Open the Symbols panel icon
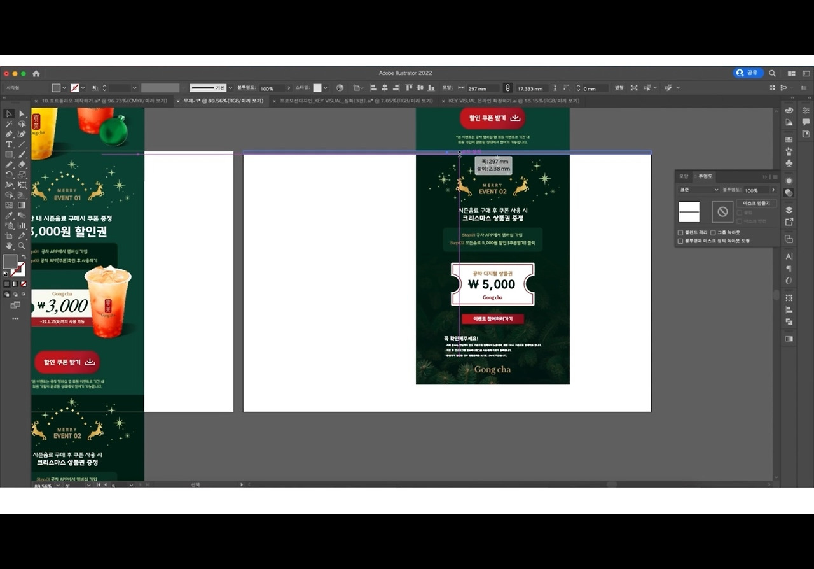Screen dimensions: 814x569 [789, 164]
